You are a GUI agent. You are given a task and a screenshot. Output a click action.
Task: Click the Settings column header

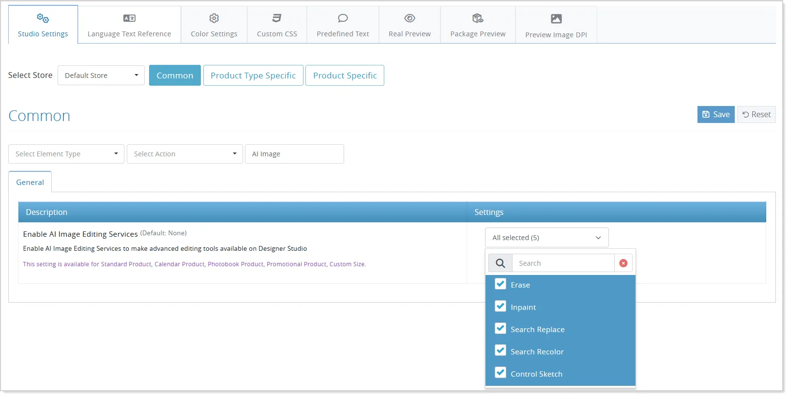coord(617,212)
